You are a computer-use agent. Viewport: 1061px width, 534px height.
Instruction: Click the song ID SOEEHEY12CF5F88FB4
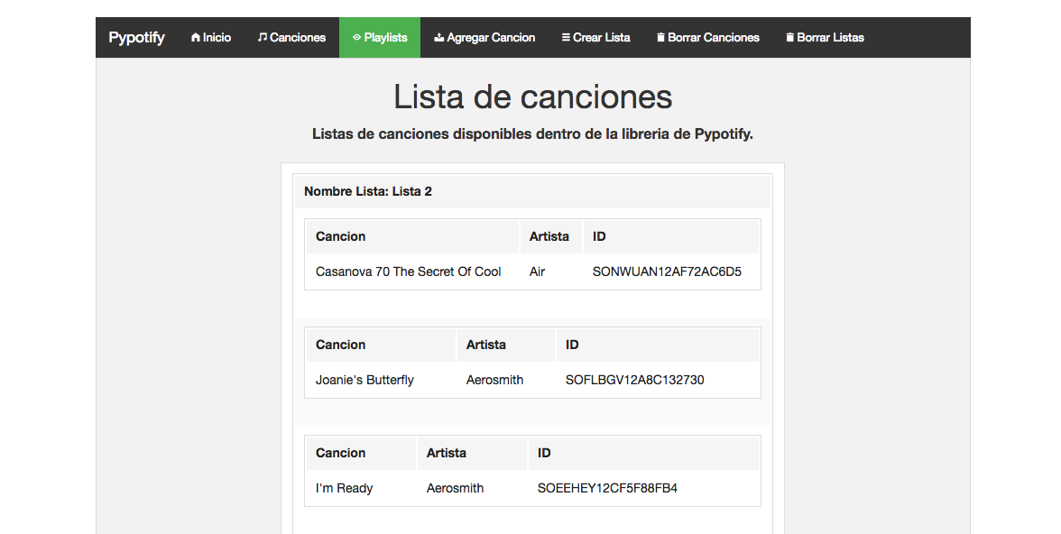tap(607, 488)
